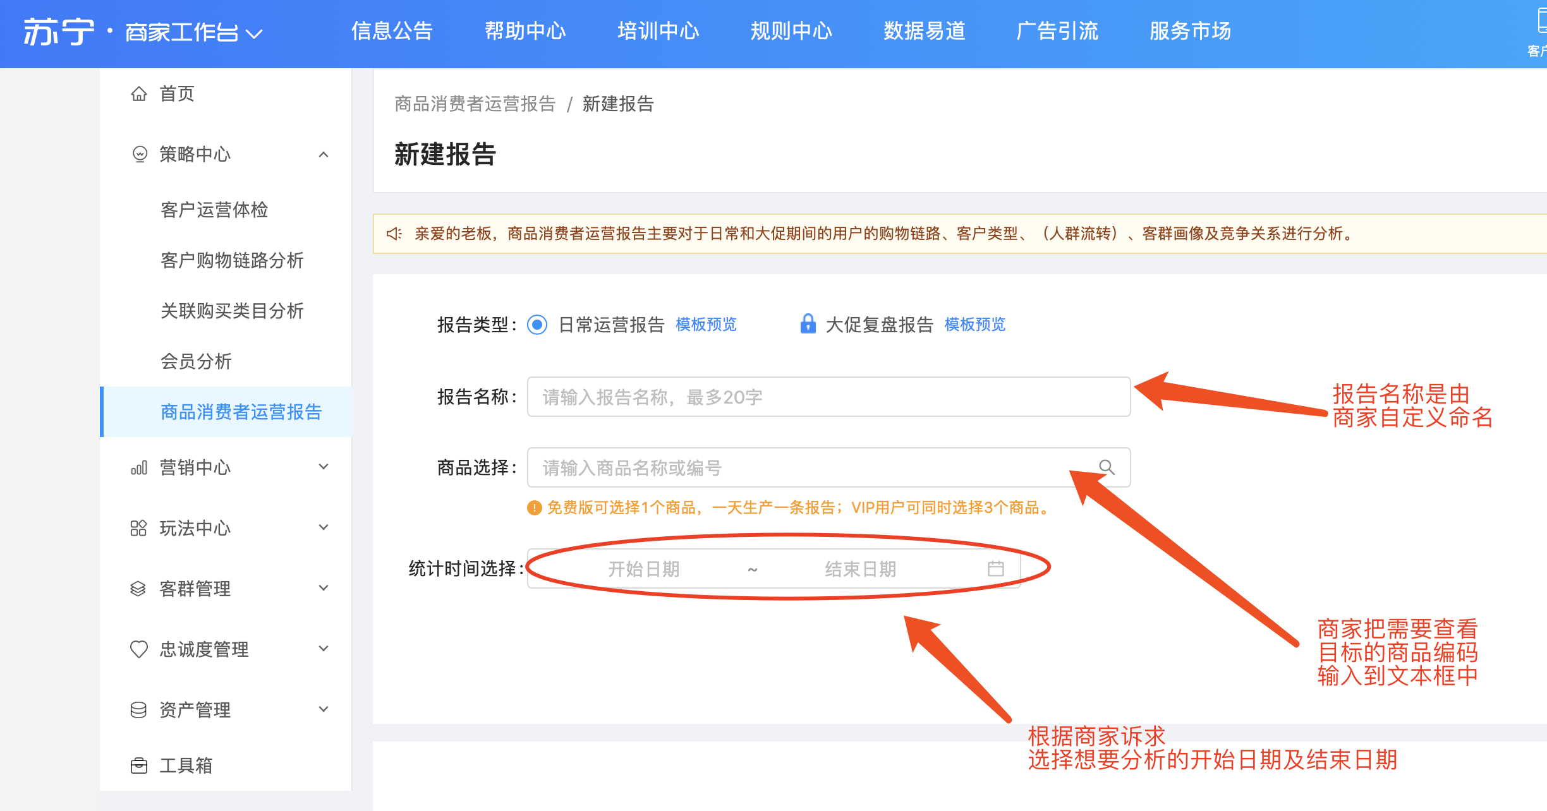The height and width of the screenshot is (811, 1547).
Task: Click the database icon beside 资产管理
Action: point(138,710)
